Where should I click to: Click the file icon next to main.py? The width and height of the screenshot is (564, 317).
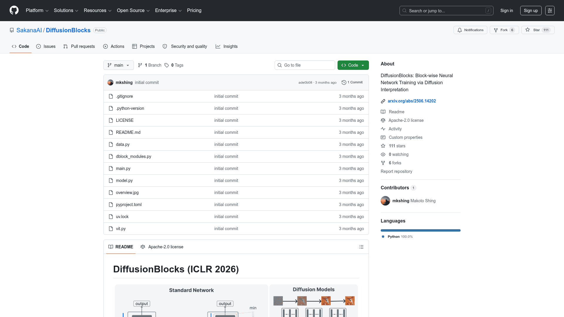click(x=111, y=168)
